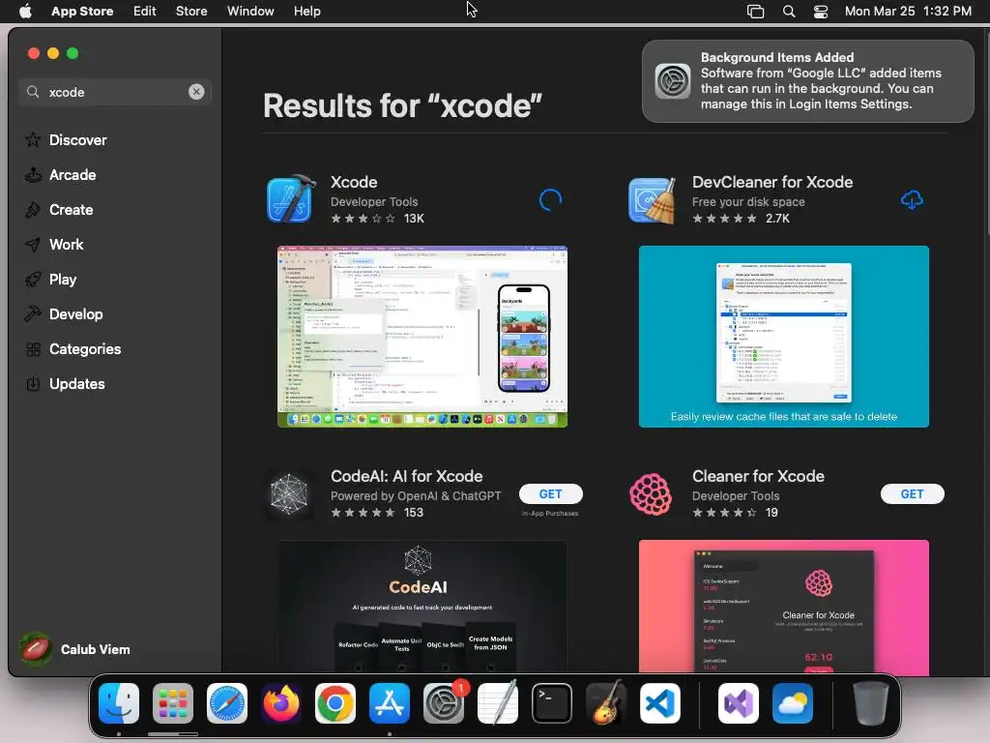Open the DevCleaner for Xcode app icon

click(x=653, y=199)
